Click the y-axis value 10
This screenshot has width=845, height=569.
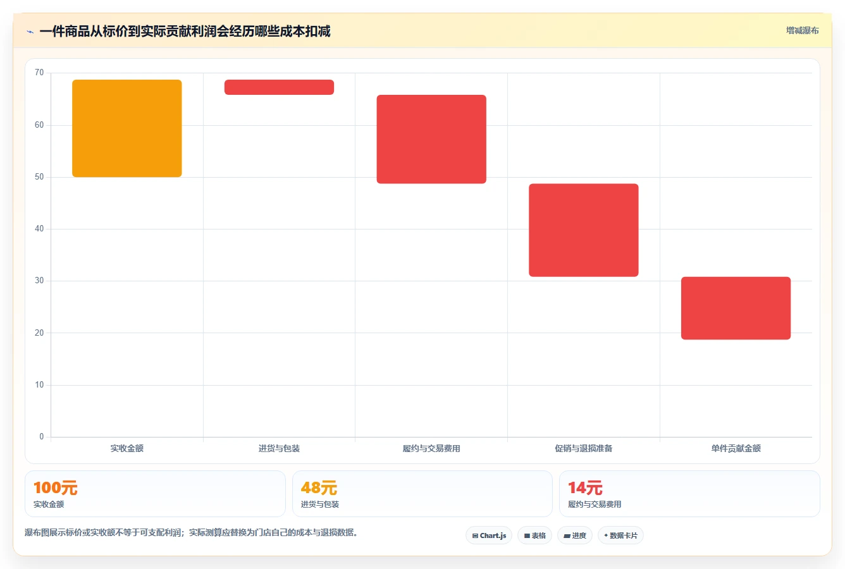click(x=39, y=385)
